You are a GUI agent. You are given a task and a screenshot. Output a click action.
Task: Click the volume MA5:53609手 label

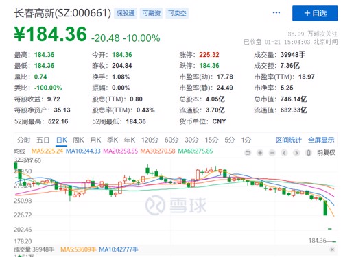78,249
